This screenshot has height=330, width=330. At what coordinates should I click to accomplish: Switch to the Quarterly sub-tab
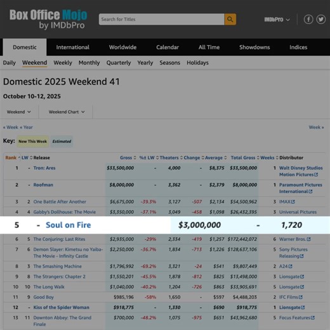[x=119, y=63]
